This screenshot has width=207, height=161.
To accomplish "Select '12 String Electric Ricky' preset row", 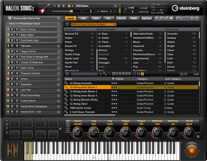I will click(x=131, y=99).
